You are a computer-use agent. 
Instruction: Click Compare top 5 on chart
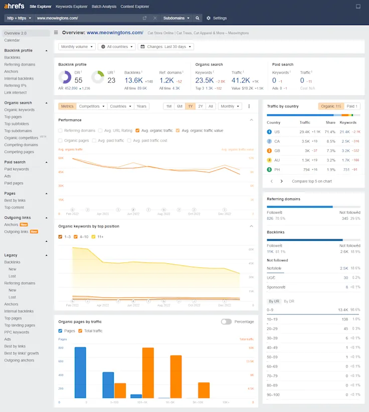click(x=312, y=181)
